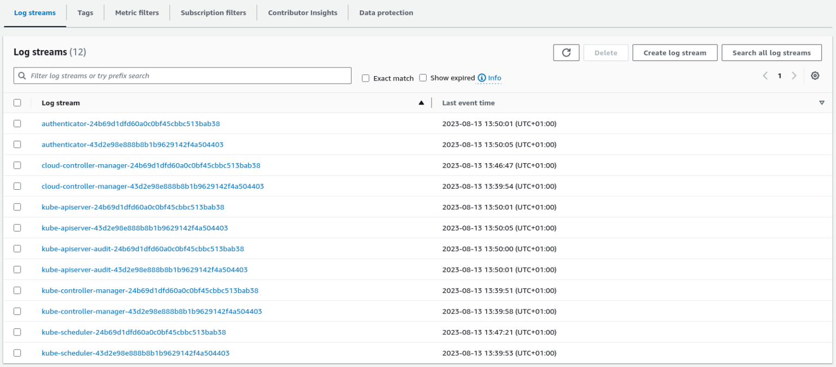Enable the Show expired option

click(423, 78)
